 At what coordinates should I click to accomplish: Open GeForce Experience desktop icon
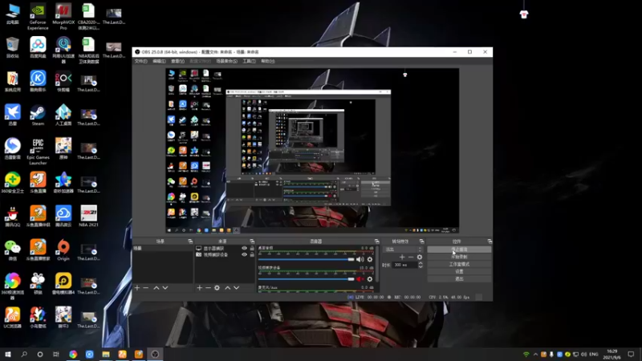point(38,16)
